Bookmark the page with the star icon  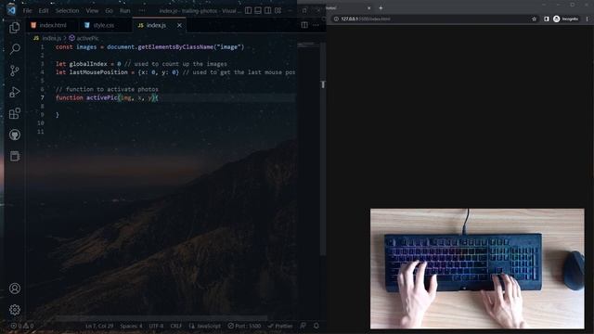click(x=535, y=19)
